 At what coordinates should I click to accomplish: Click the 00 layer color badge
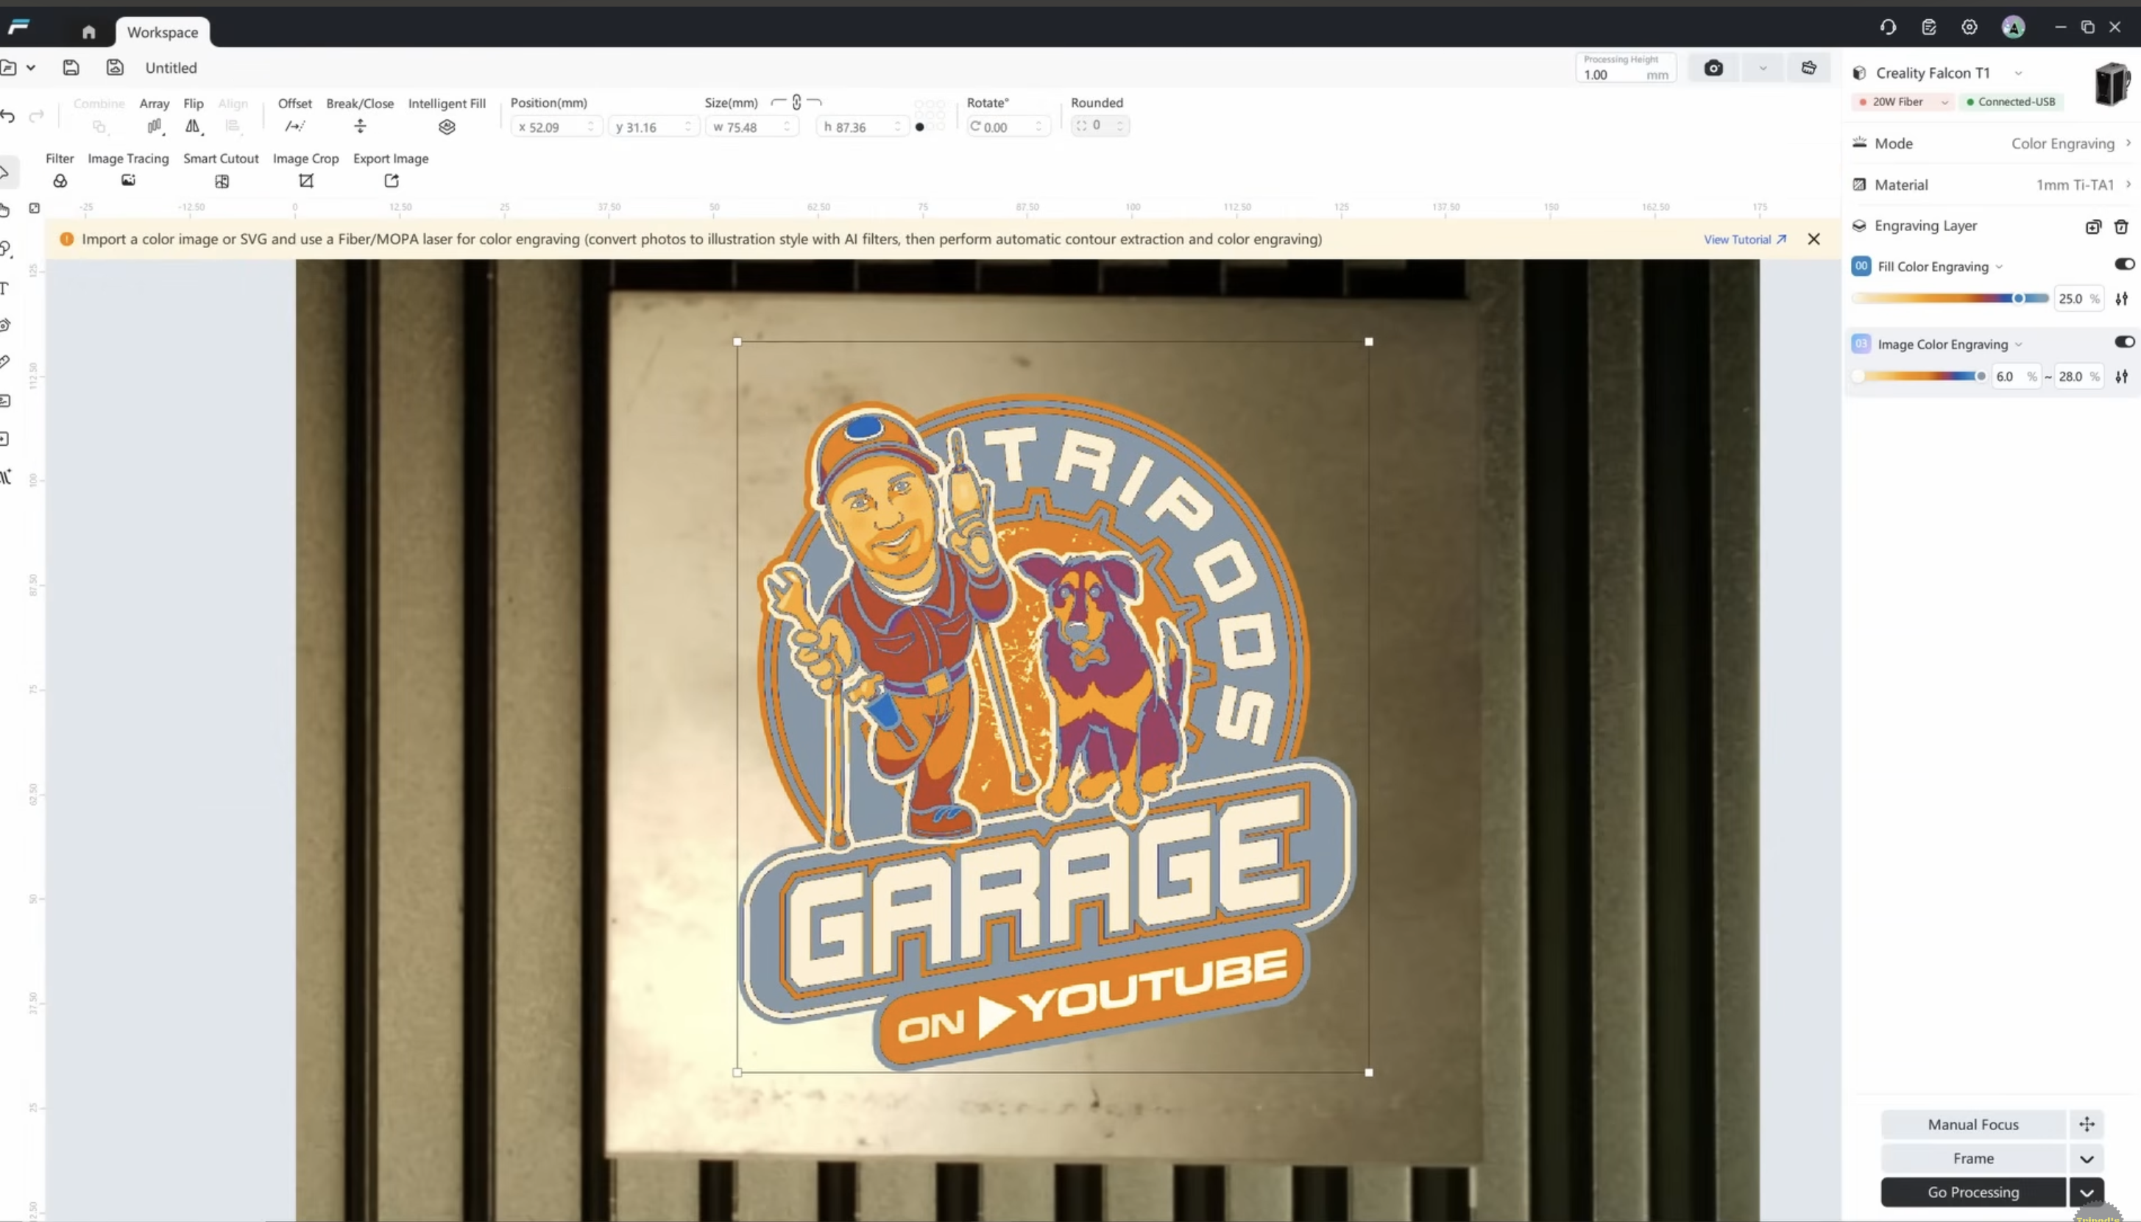pyautogui.click(x=1861, y=266)
